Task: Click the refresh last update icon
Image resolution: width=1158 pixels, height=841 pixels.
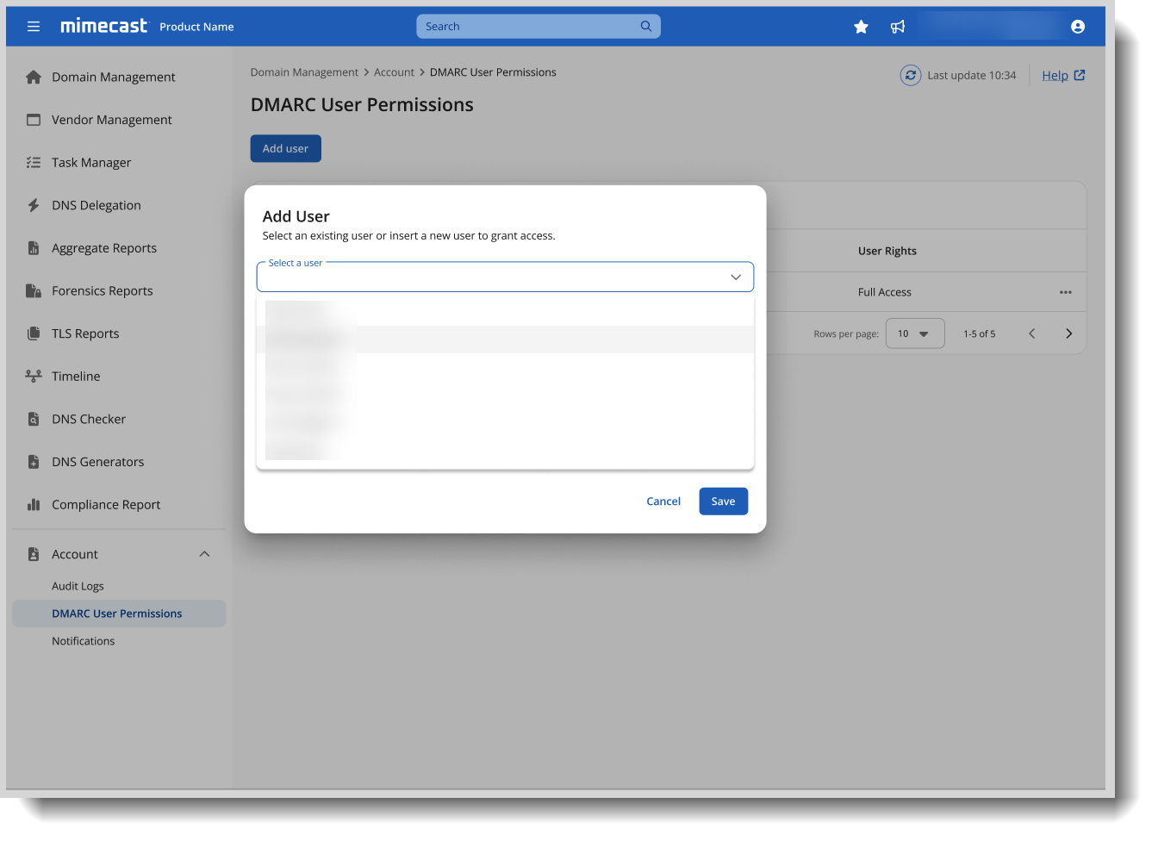Action: click(911, 76)
